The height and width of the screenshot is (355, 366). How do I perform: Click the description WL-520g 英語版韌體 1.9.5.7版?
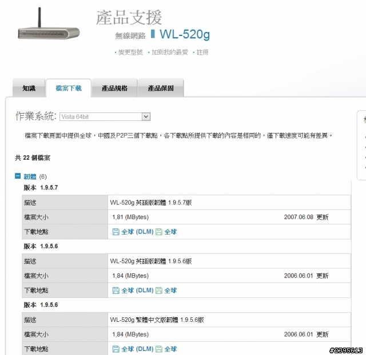[x=151, y=203]
